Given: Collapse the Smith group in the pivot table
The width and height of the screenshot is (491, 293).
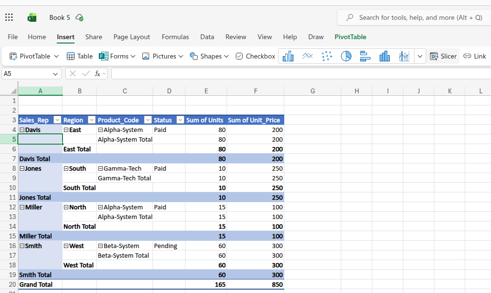Looking at the screenshot, I should tap(21, 246).
